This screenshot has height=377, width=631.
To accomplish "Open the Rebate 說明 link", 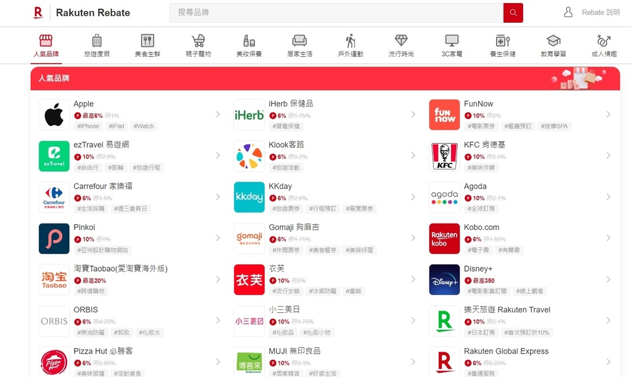I will [600, 12].
